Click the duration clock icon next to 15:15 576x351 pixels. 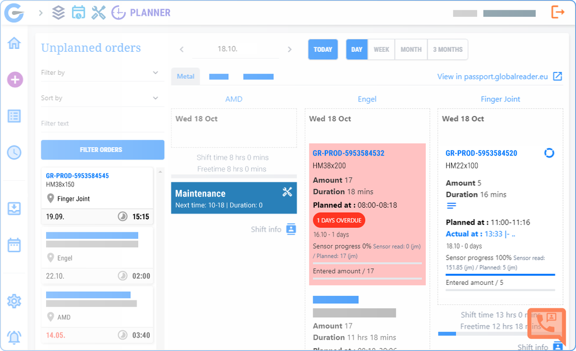(122, 216)
